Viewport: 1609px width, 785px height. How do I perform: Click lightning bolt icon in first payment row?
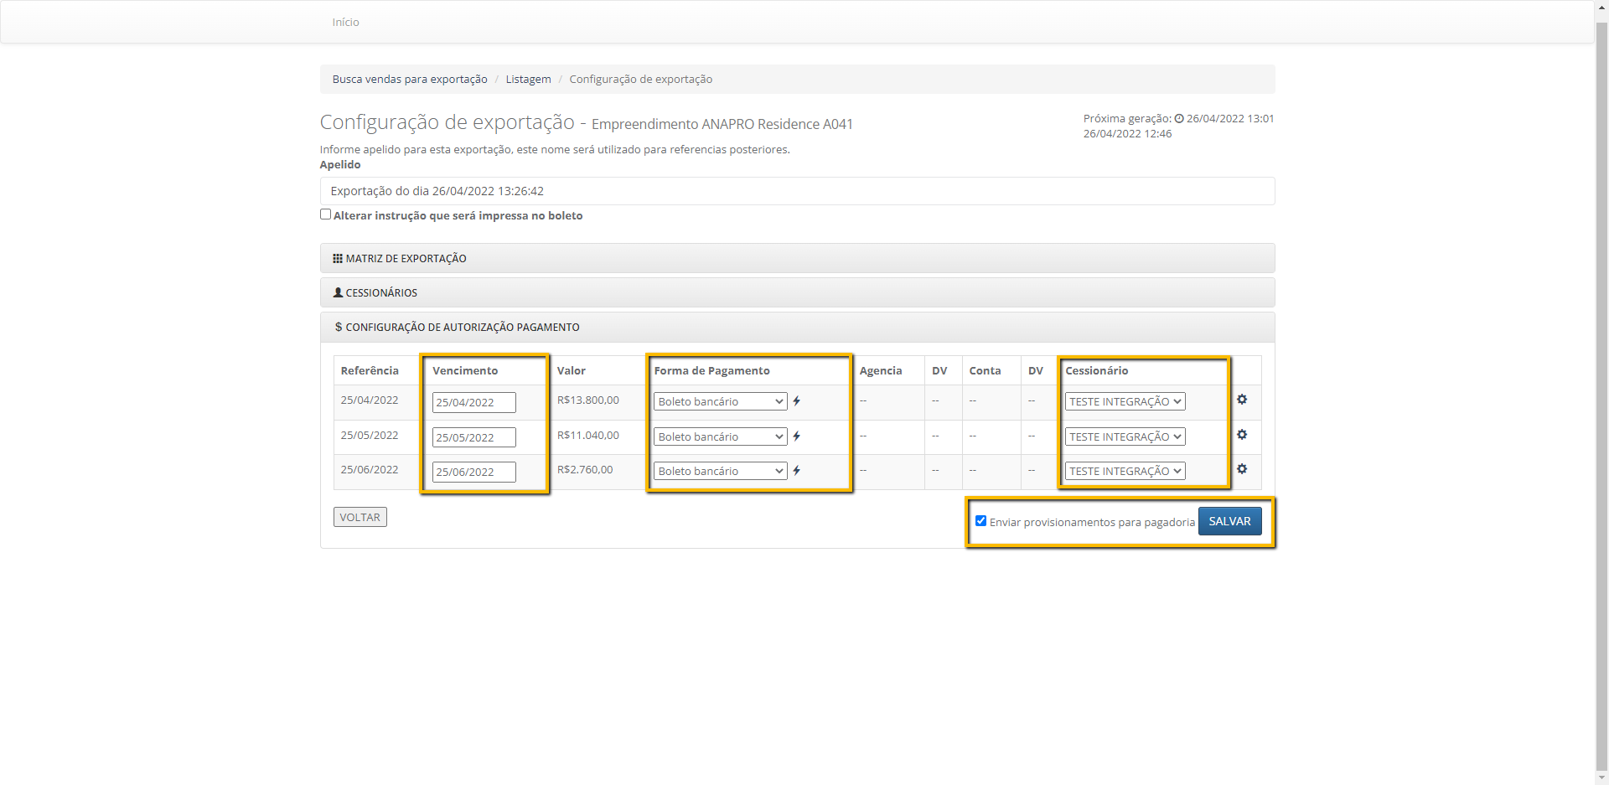click(x=797, y=401)
